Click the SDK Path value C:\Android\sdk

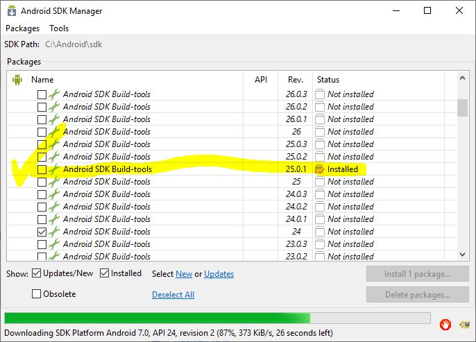coord(74,44)
